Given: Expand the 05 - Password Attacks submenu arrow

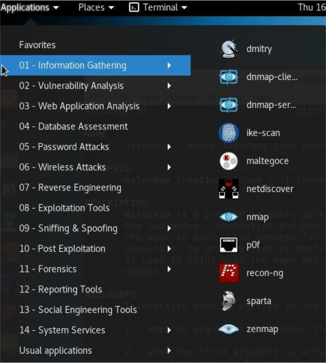Looking at the screenshot, I should coord(169,147).
